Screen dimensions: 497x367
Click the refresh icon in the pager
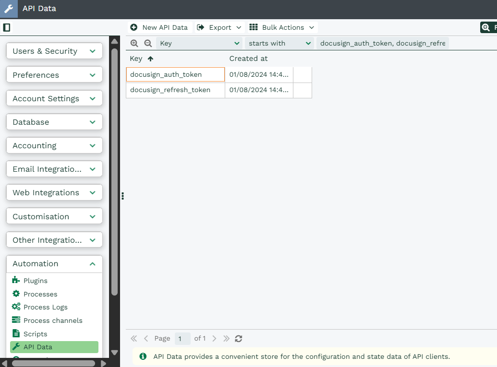pos(239,338)
